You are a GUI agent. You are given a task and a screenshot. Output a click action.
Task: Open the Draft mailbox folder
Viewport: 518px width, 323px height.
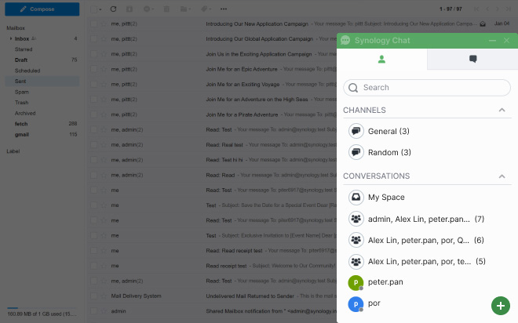point(22,60)
